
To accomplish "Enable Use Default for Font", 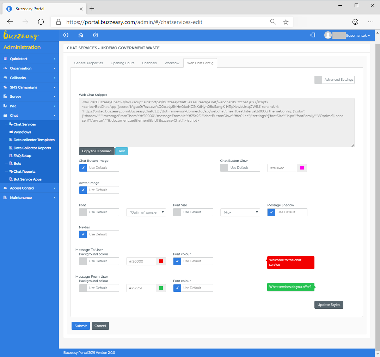I will [83, 212].
